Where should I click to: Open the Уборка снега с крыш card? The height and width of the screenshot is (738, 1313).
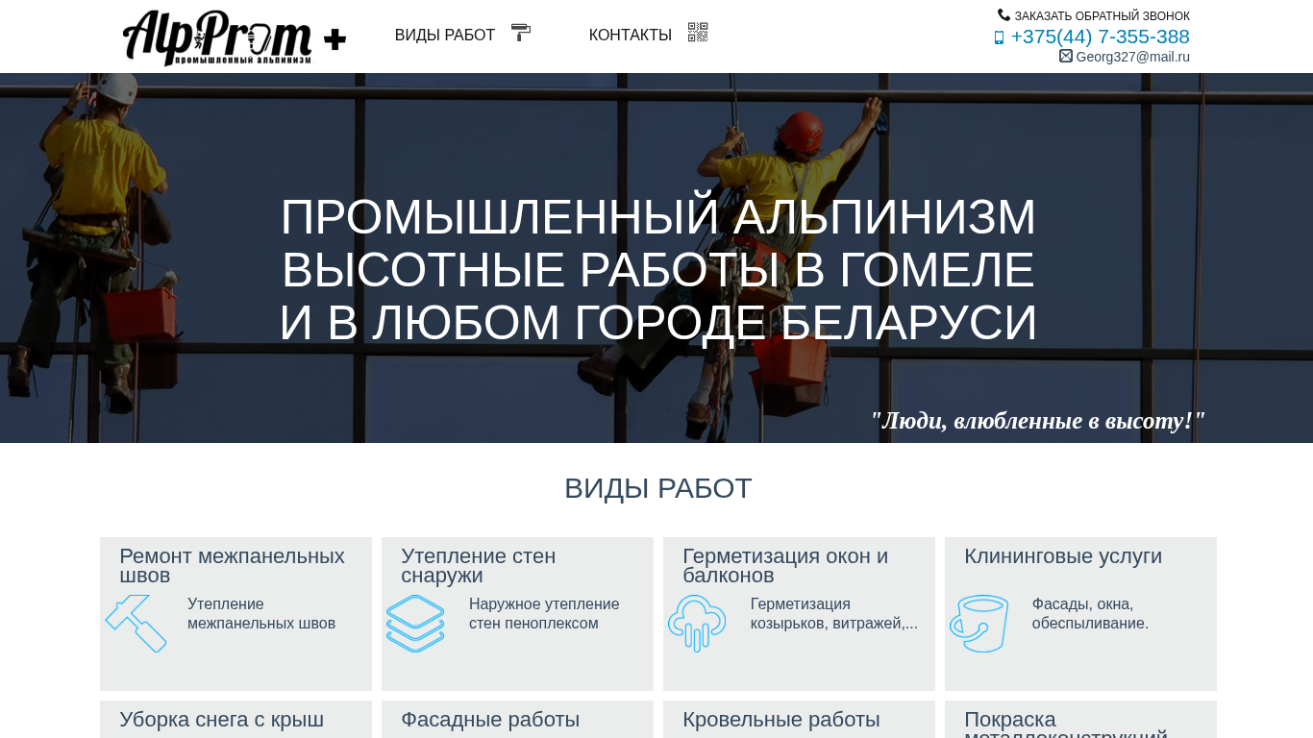[x=235, y=720]
